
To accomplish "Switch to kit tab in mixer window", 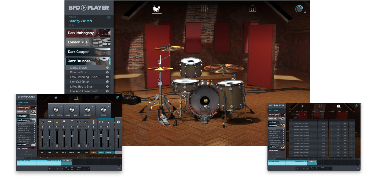I will pos(56,97).
